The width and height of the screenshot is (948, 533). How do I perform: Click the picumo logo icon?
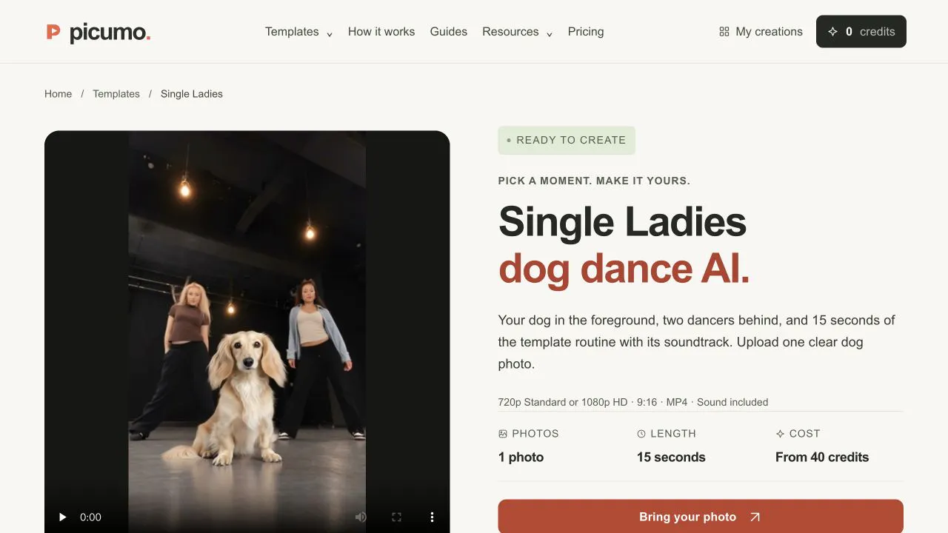coord(53,31)
